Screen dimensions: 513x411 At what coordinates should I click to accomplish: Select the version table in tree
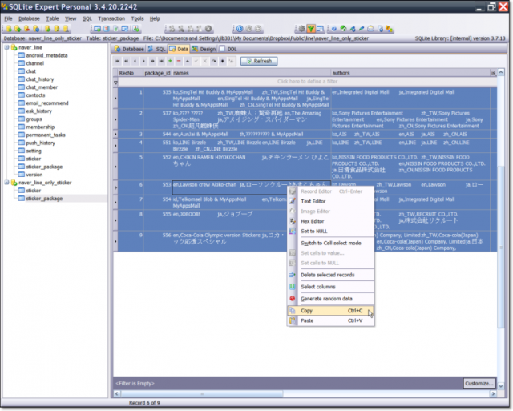tap(34, 175)
